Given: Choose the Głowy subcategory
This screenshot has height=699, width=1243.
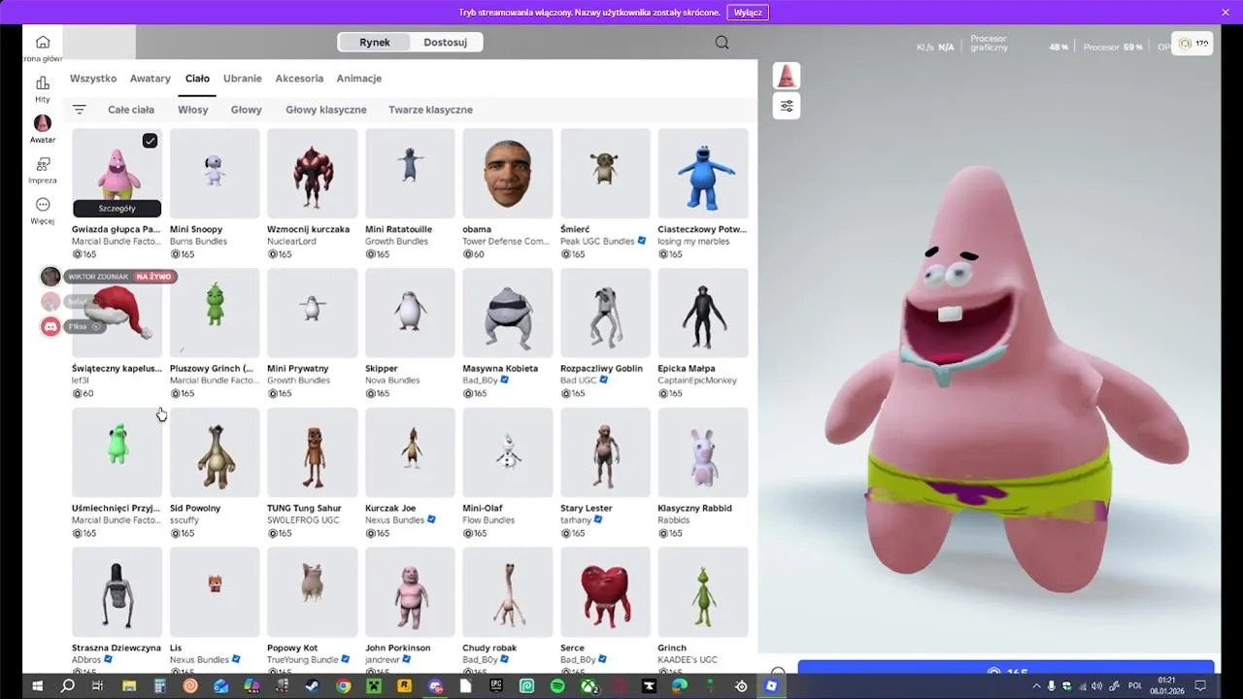Looking at the screenshot, I should pos(247,110).
